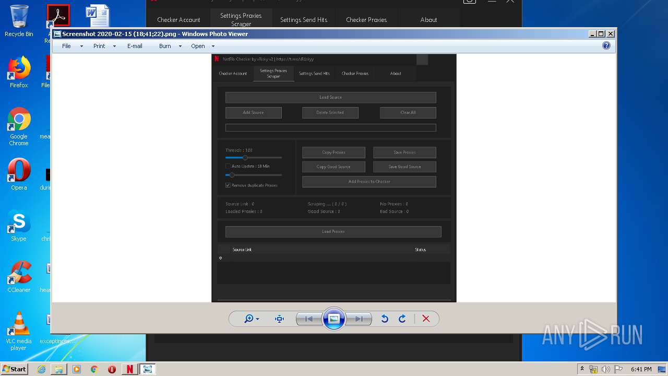The width and height of the screenshot is (668, 376).
Task: Open Action Center flag icon
Action: (x=618, y=369)
